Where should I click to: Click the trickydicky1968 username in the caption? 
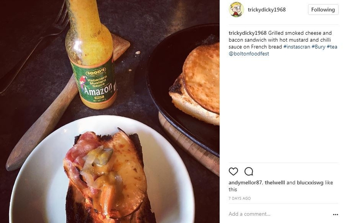(x=247, y=33)
